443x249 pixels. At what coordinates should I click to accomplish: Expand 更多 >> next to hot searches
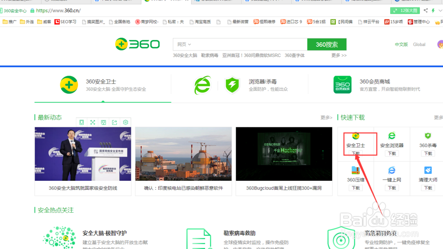point(339,56)
